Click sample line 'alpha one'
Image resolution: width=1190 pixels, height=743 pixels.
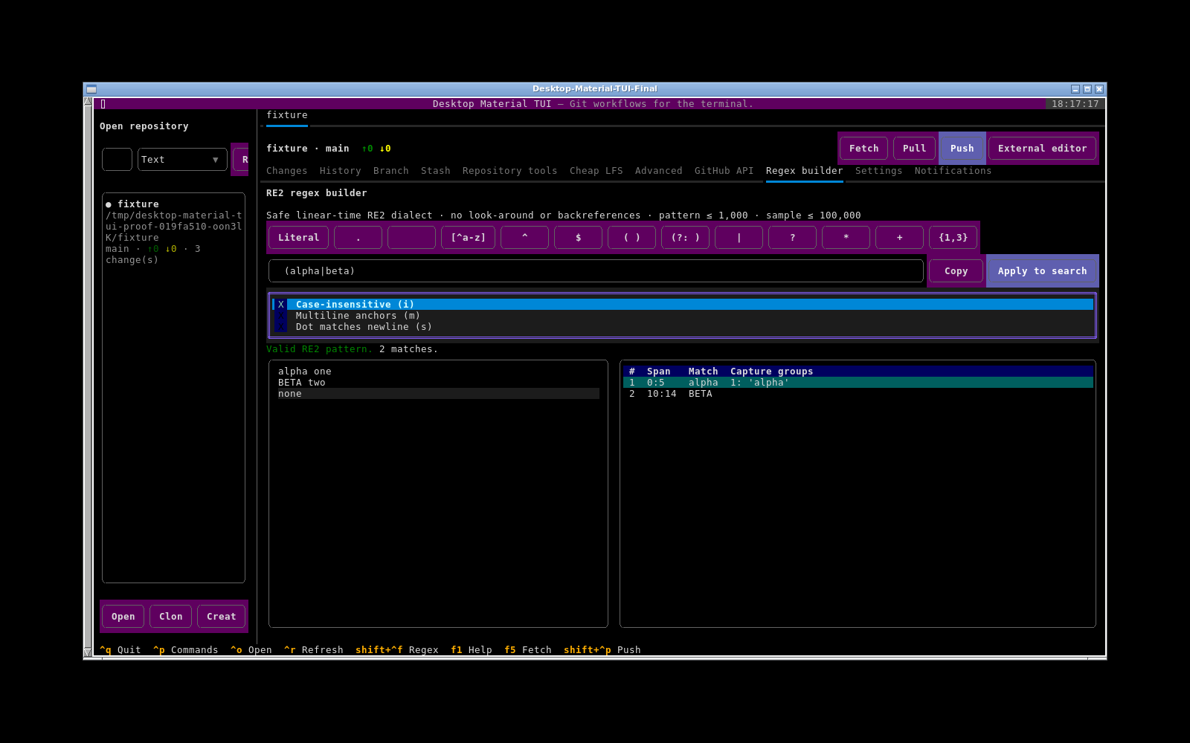(x=304, y=371)
